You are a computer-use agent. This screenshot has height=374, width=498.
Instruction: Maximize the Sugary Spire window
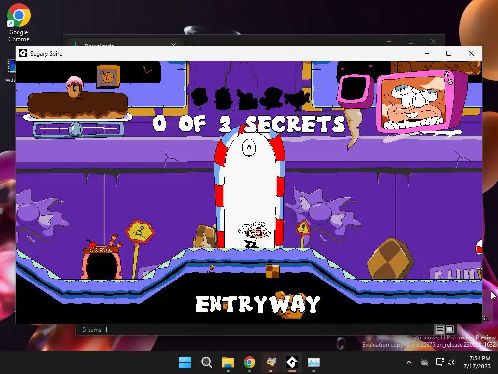coord(449,53)
